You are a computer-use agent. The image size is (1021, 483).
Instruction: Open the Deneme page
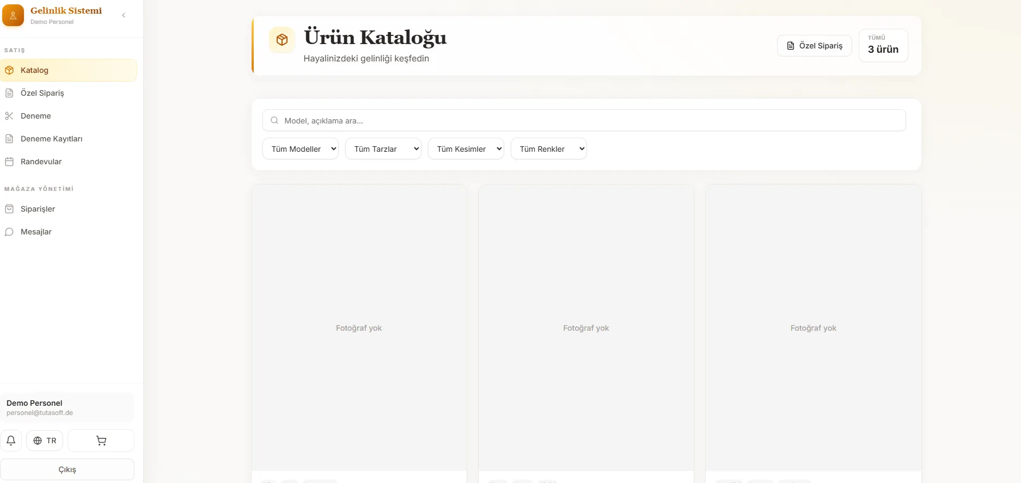(x=69, y=116)
